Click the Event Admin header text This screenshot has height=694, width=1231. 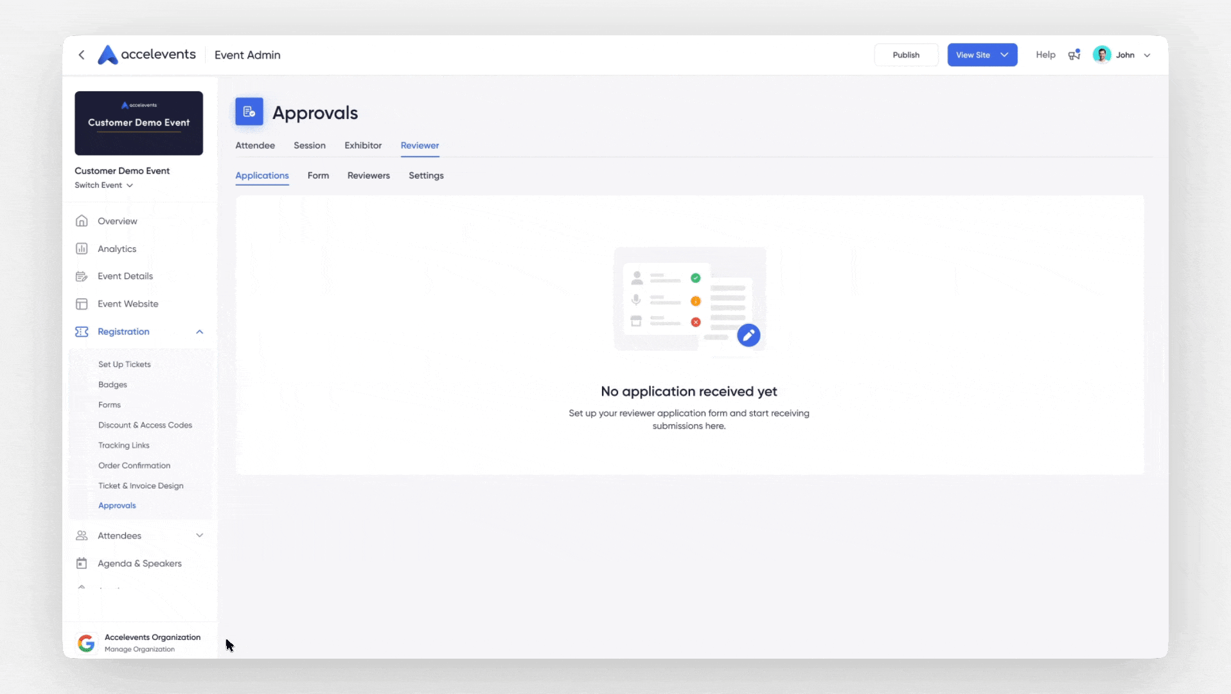[247, 55]
